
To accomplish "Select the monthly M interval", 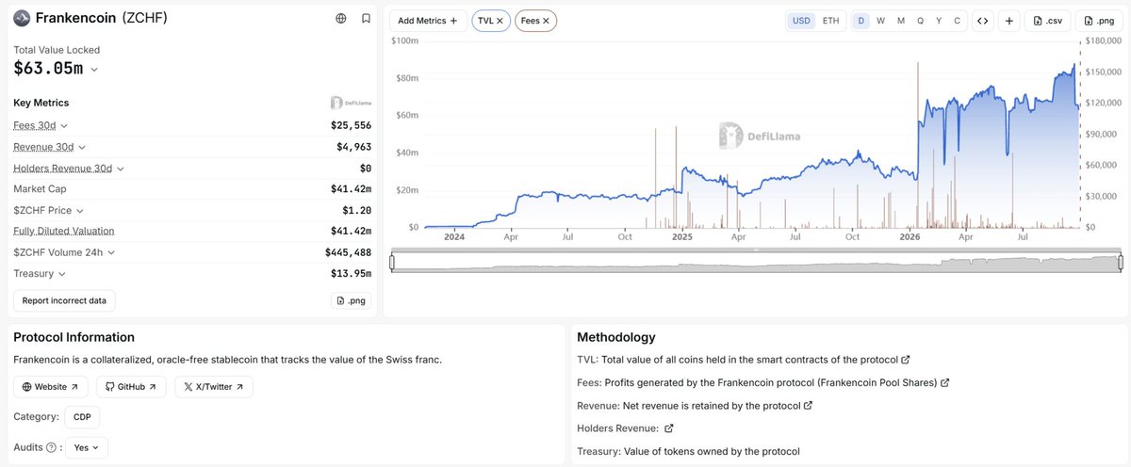I will pos(901,21).
